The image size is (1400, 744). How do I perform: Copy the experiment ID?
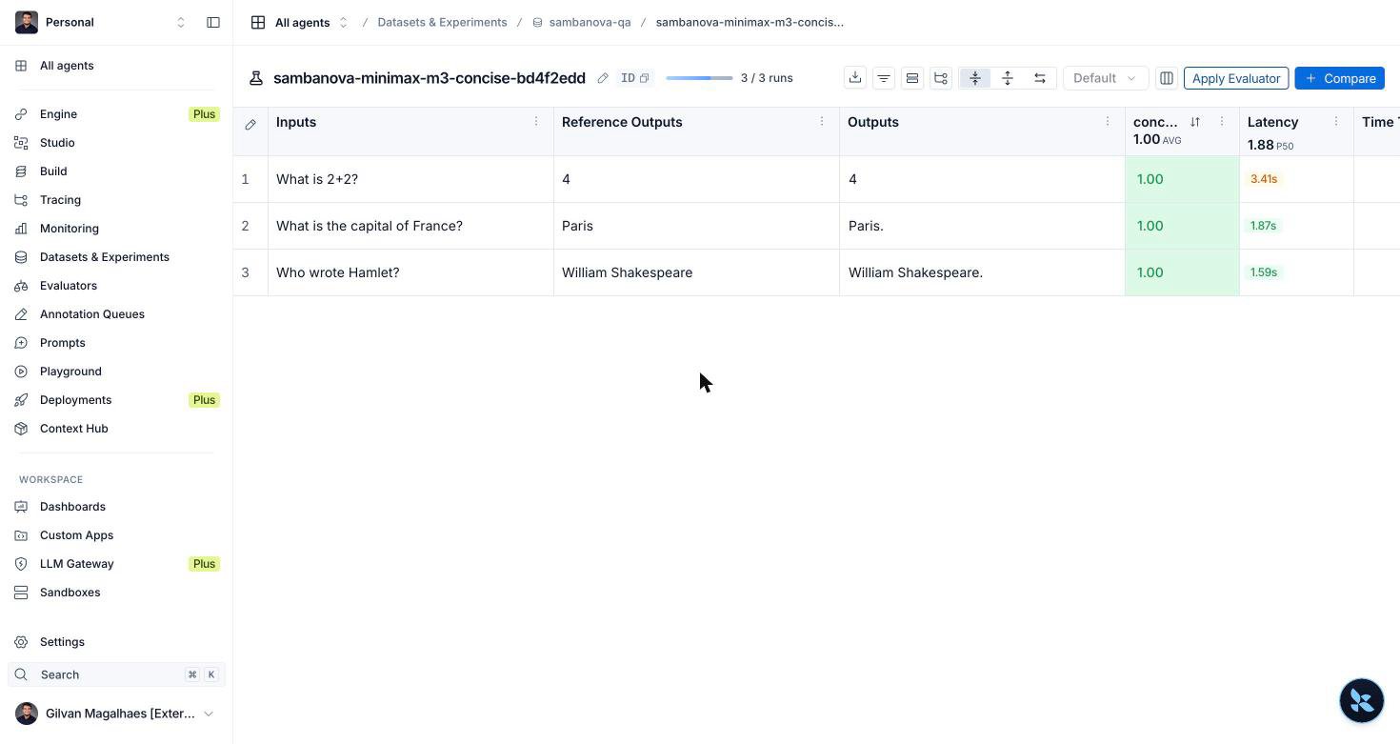pos(635,78)
